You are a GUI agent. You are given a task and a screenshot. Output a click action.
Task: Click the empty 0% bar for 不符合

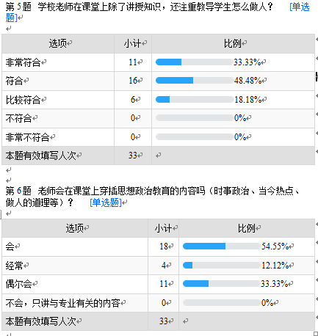coord(194,118)
